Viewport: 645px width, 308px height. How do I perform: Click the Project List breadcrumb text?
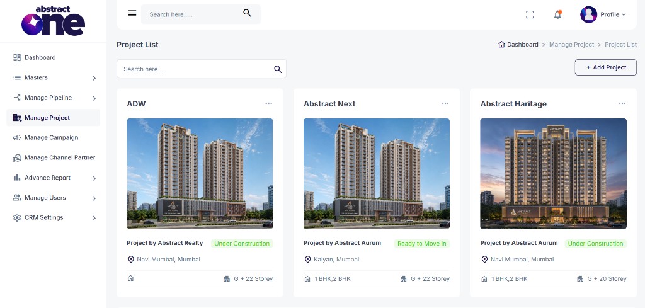pyautogui.click(x=620, y=45)
